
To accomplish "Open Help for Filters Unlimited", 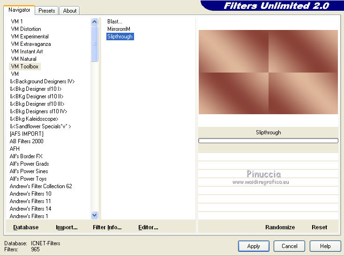I will tap(325, 246).
